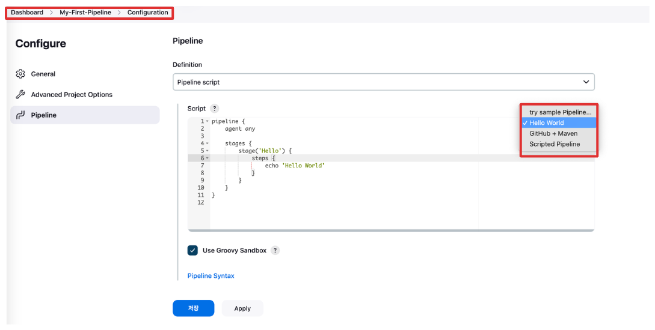Click the Definition dropdown chevron arrow
This screenshot has height=330, width=655.
pyautogui.click(x=586, y=82)
